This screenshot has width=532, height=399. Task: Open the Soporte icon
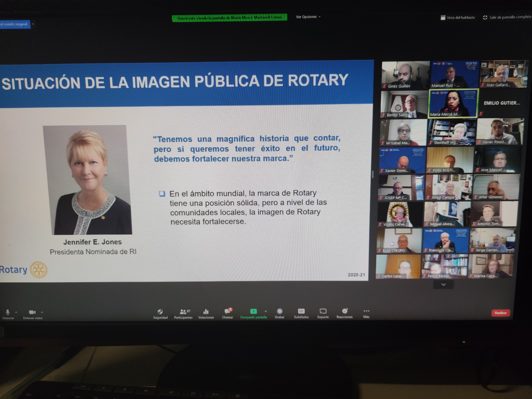pyautogui.click(x=323, y=311)
